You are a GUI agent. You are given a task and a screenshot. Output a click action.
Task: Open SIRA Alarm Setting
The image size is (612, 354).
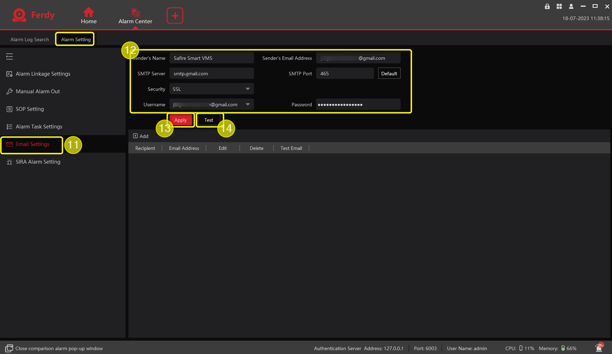point(38,162)
